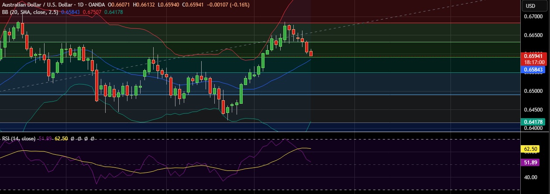
Task: Click the yellow 62.50 RSI axis label
Action: (531, 149)
